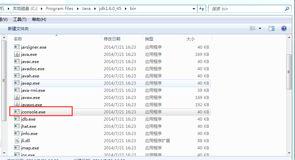Open the help question mark icon

coord(284,28)
